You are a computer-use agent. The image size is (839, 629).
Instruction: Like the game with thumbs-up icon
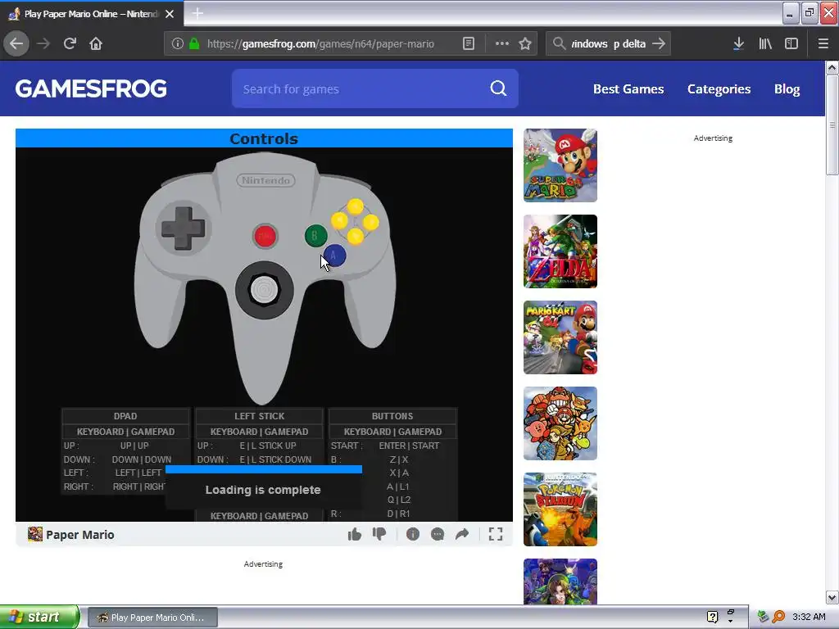tap(354, 534)
